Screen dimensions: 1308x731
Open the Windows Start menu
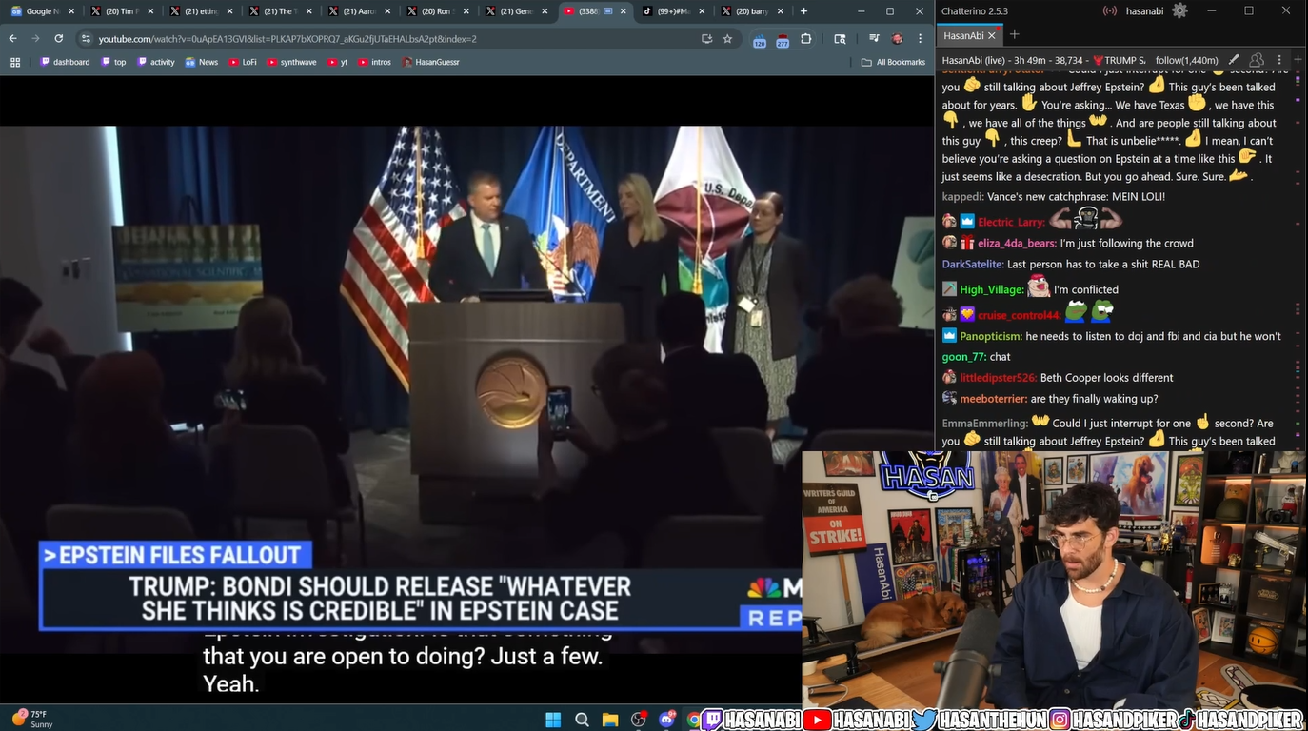pos(553,720)
